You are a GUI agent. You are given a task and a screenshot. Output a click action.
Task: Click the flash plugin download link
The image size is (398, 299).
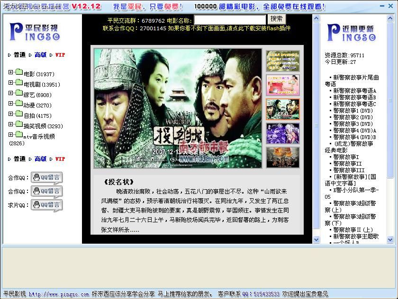coord(229,28)
